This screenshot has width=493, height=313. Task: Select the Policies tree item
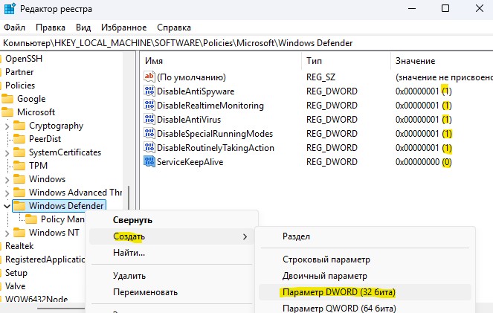coord(20,85)
